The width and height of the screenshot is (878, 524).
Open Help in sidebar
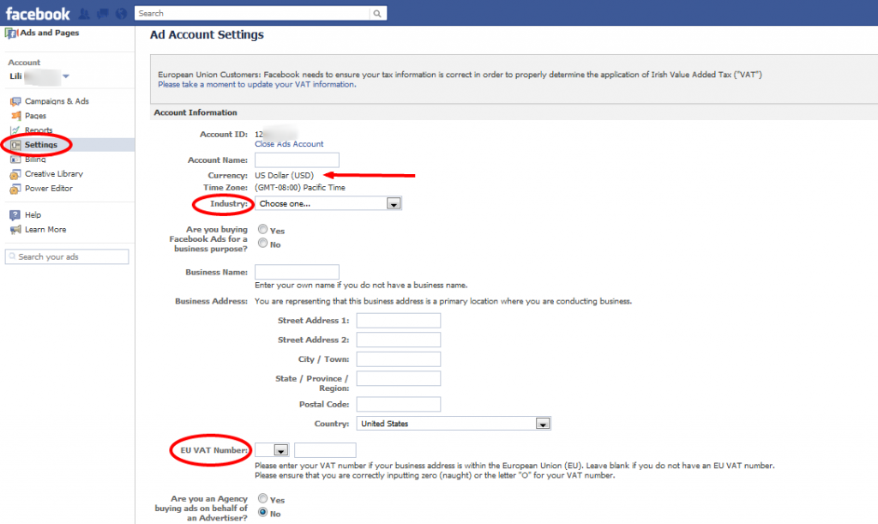pos(33,215)
